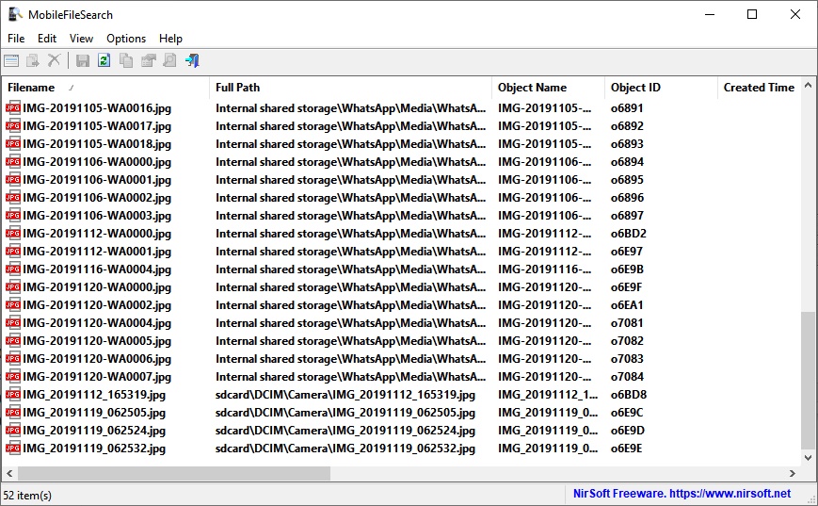Click JPG icon of IMG_20191119_062524.jpg
The height and width of the screenshot is (506, 818).
pyautogui.click(x=13, y=431)
